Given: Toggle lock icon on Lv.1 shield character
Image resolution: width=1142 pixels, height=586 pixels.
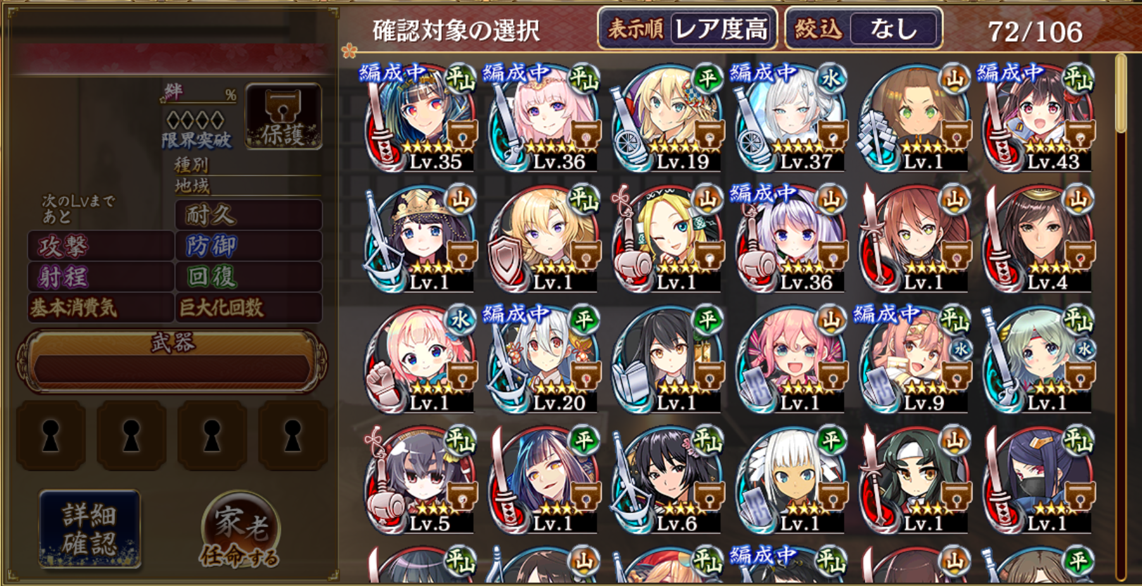Looking at the screenshot, I should (x=585, y=253).
